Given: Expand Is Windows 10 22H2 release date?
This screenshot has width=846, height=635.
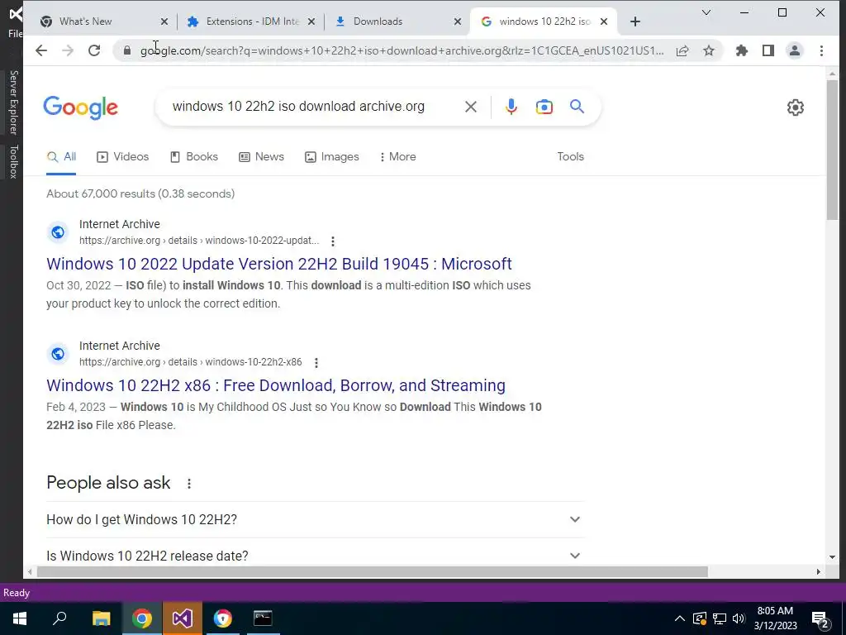Looking at the screenshot, I should [315, 556].
